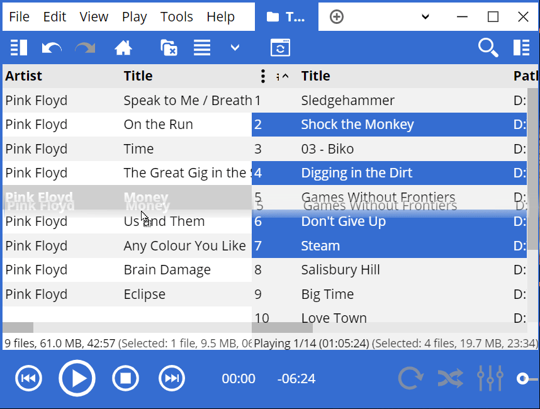Open the tab list dropdown chevron
The image size is (540, 409).
pos(425,17)
